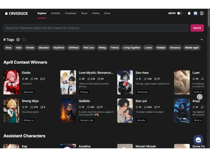Select the Female tag filter
210x157 pixels.
click(x=30, y=48)
